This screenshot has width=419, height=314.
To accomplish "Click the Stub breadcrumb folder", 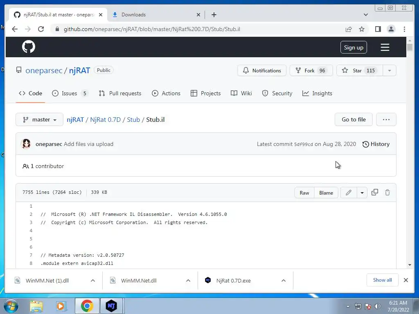I will (x=133, y=119).
